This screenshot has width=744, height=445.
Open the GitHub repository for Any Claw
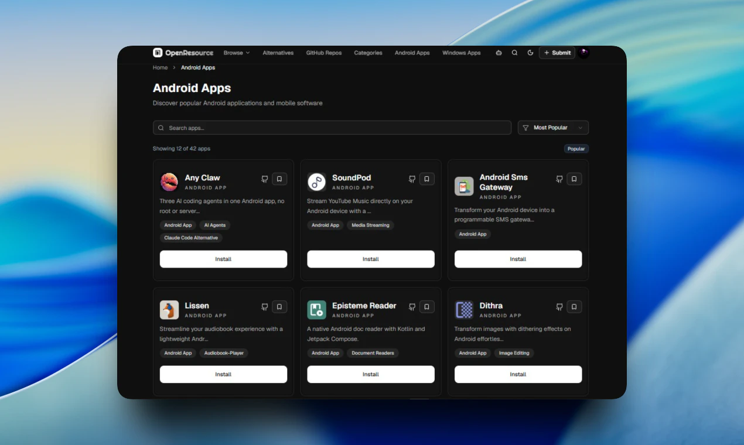(264, 179)
